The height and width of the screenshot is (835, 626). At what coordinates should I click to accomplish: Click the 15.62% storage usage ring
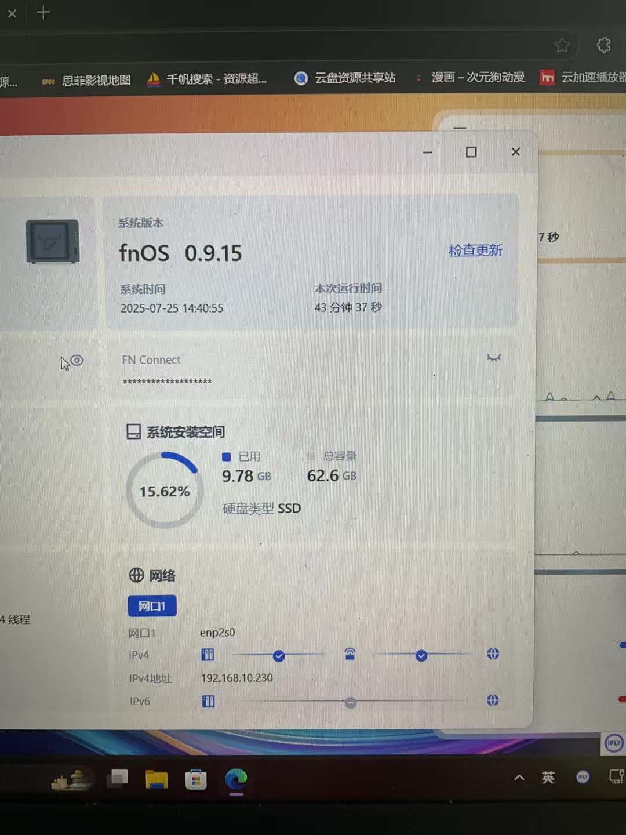tap(165, 491)
